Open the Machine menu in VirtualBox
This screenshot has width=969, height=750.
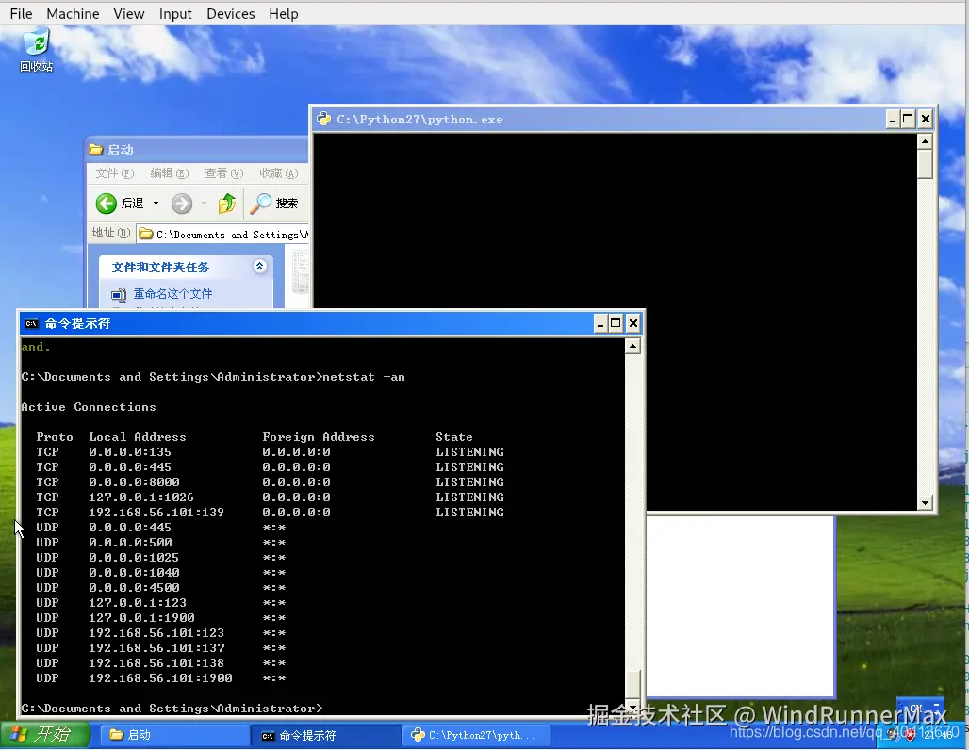pyautogui.click(x=73, y=13)
